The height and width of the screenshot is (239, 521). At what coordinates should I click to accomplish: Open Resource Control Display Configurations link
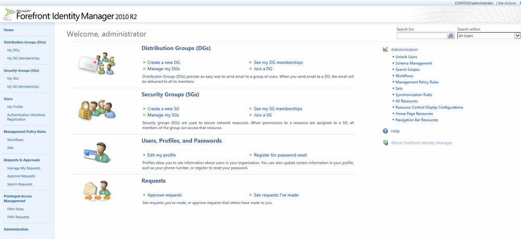point(429,107)
